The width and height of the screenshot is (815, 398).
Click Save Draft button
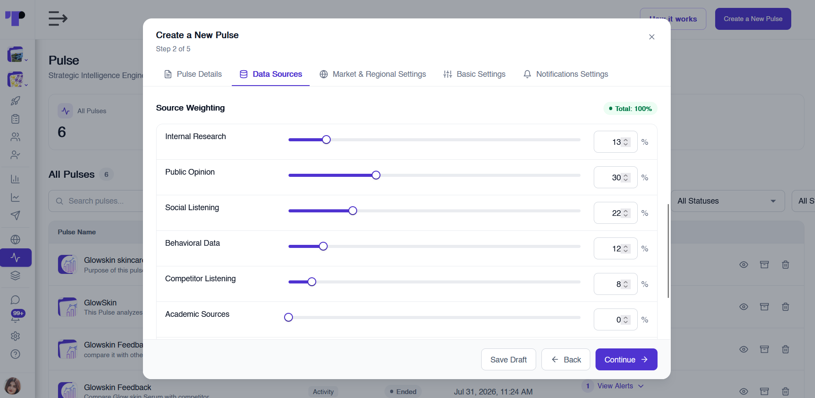[508, 359]
